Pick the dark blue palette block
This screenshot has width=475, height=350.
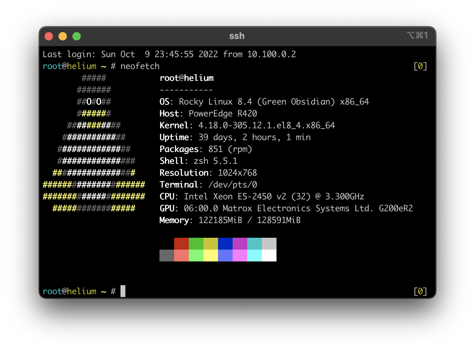[x=225, y=243]
